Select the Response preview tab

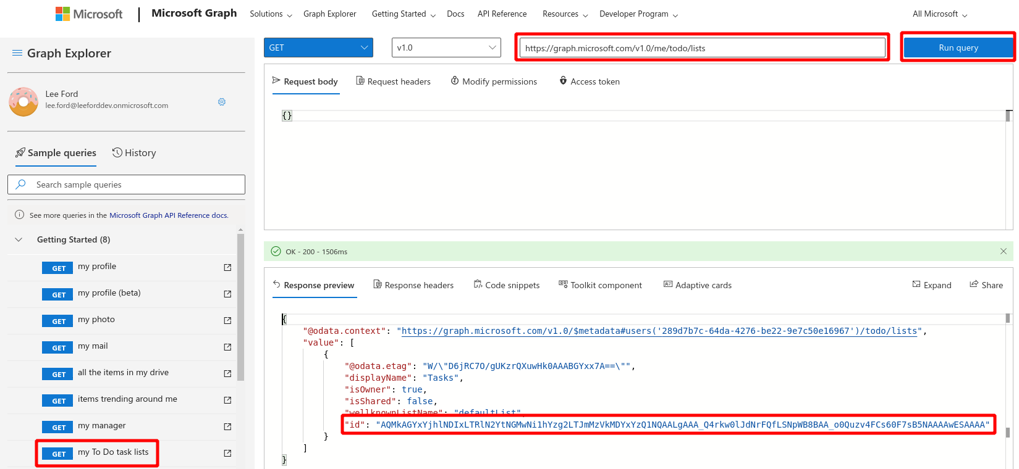314,285
